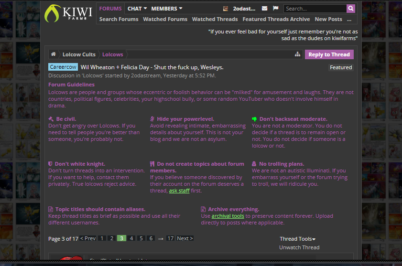
Task: Click the thread title text
Action: click(x=152, y=67)
